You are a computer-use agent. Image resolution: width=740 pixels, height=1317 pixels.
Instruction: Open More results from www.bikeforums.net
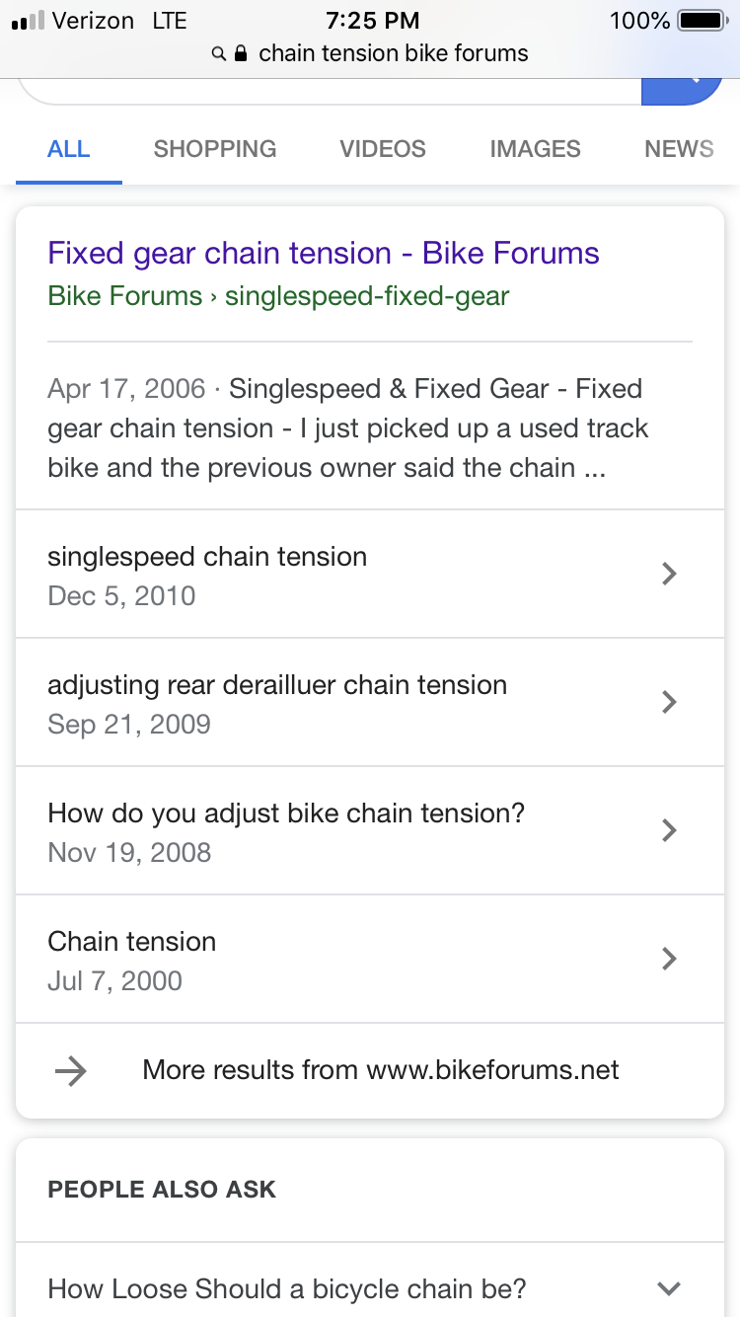[x=381, y=1070]
